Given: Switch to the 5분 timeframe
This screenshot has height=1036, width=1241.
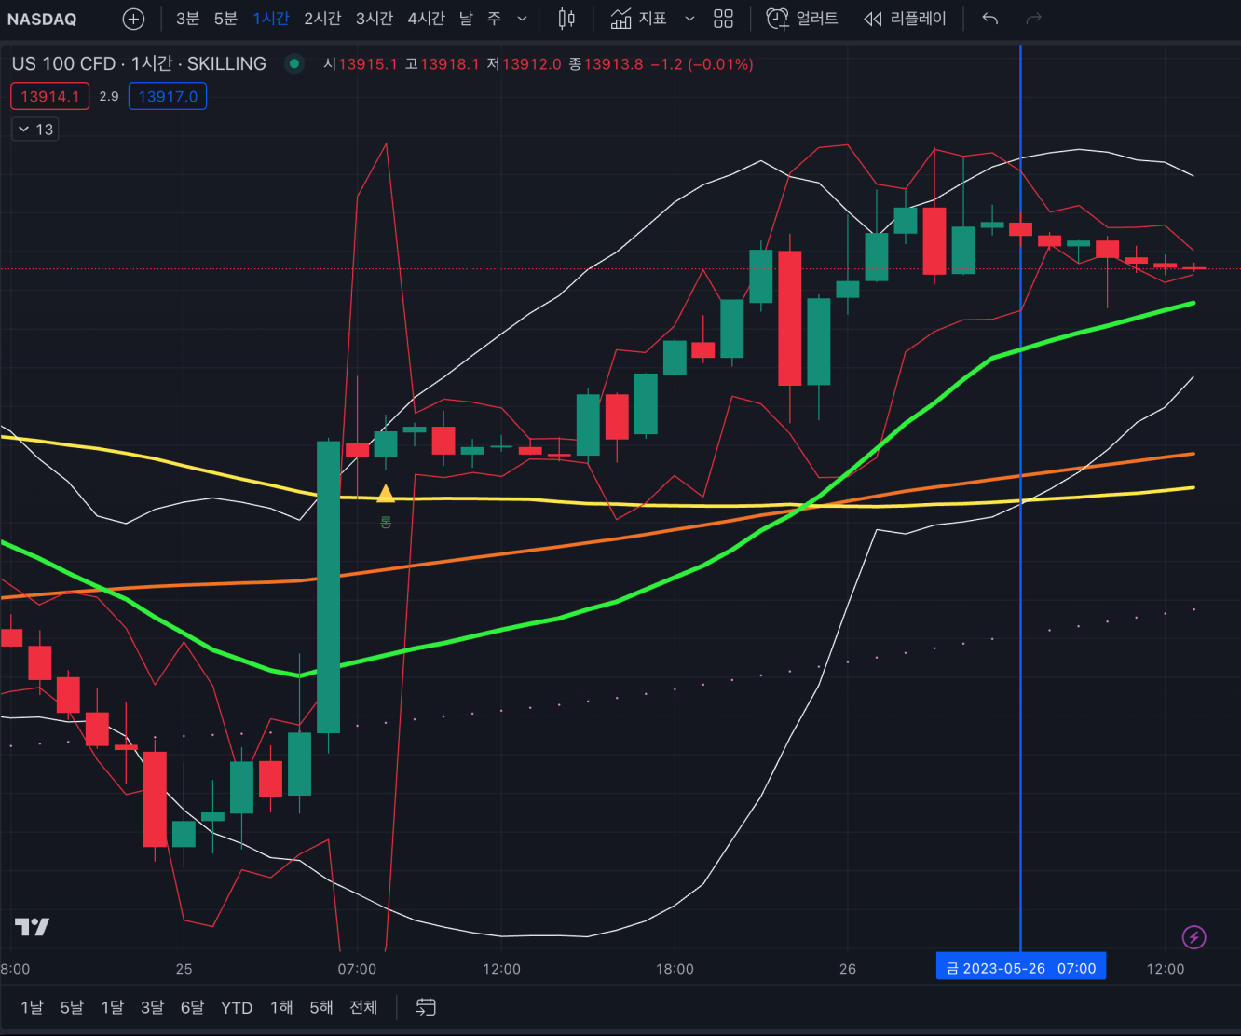Looking at the screenshot, I should [x=225, y=19].
